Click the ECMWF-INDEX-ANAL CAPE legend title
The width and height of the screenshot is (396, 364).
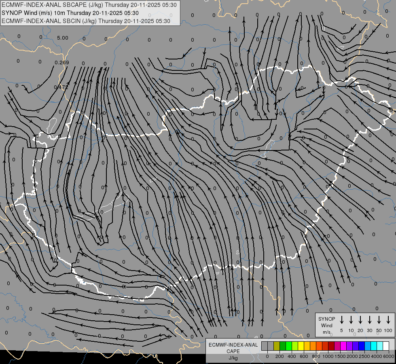[233, 348]
